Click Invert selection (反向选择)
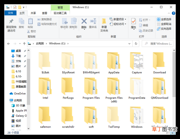 (164, 29)
